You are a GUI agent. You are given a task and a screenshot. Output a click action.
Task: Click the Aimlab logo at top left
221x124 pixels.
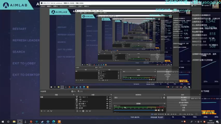(x=15, y=5)
